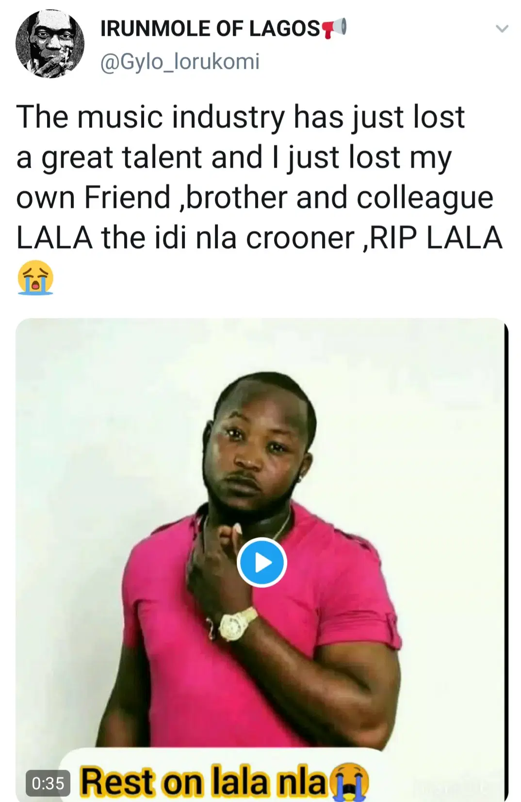Click the 0:35 video duration badge

coord(48,783)
